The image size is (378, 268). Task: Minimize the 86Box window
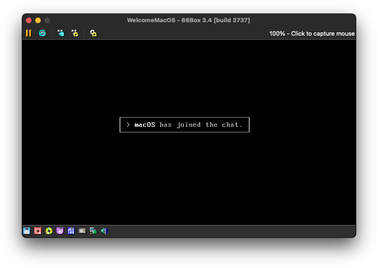click(x=38, y=20)
